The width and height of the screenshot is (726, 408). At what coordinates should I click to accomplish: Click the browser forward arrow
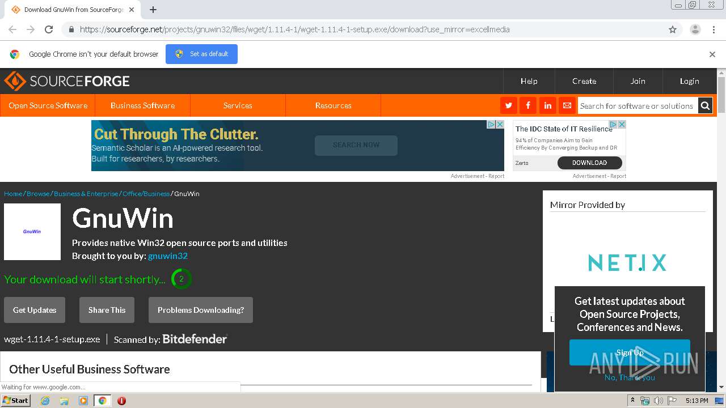point(31,29)
